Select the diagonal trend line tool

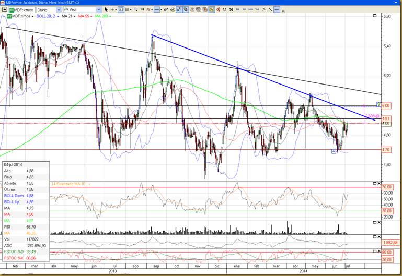tap(270, 10)
